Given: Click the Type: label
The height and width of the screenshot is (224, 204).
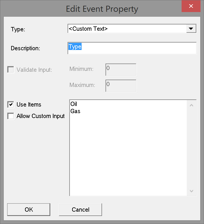Looking at the screenshot, I should pos(18,29).
